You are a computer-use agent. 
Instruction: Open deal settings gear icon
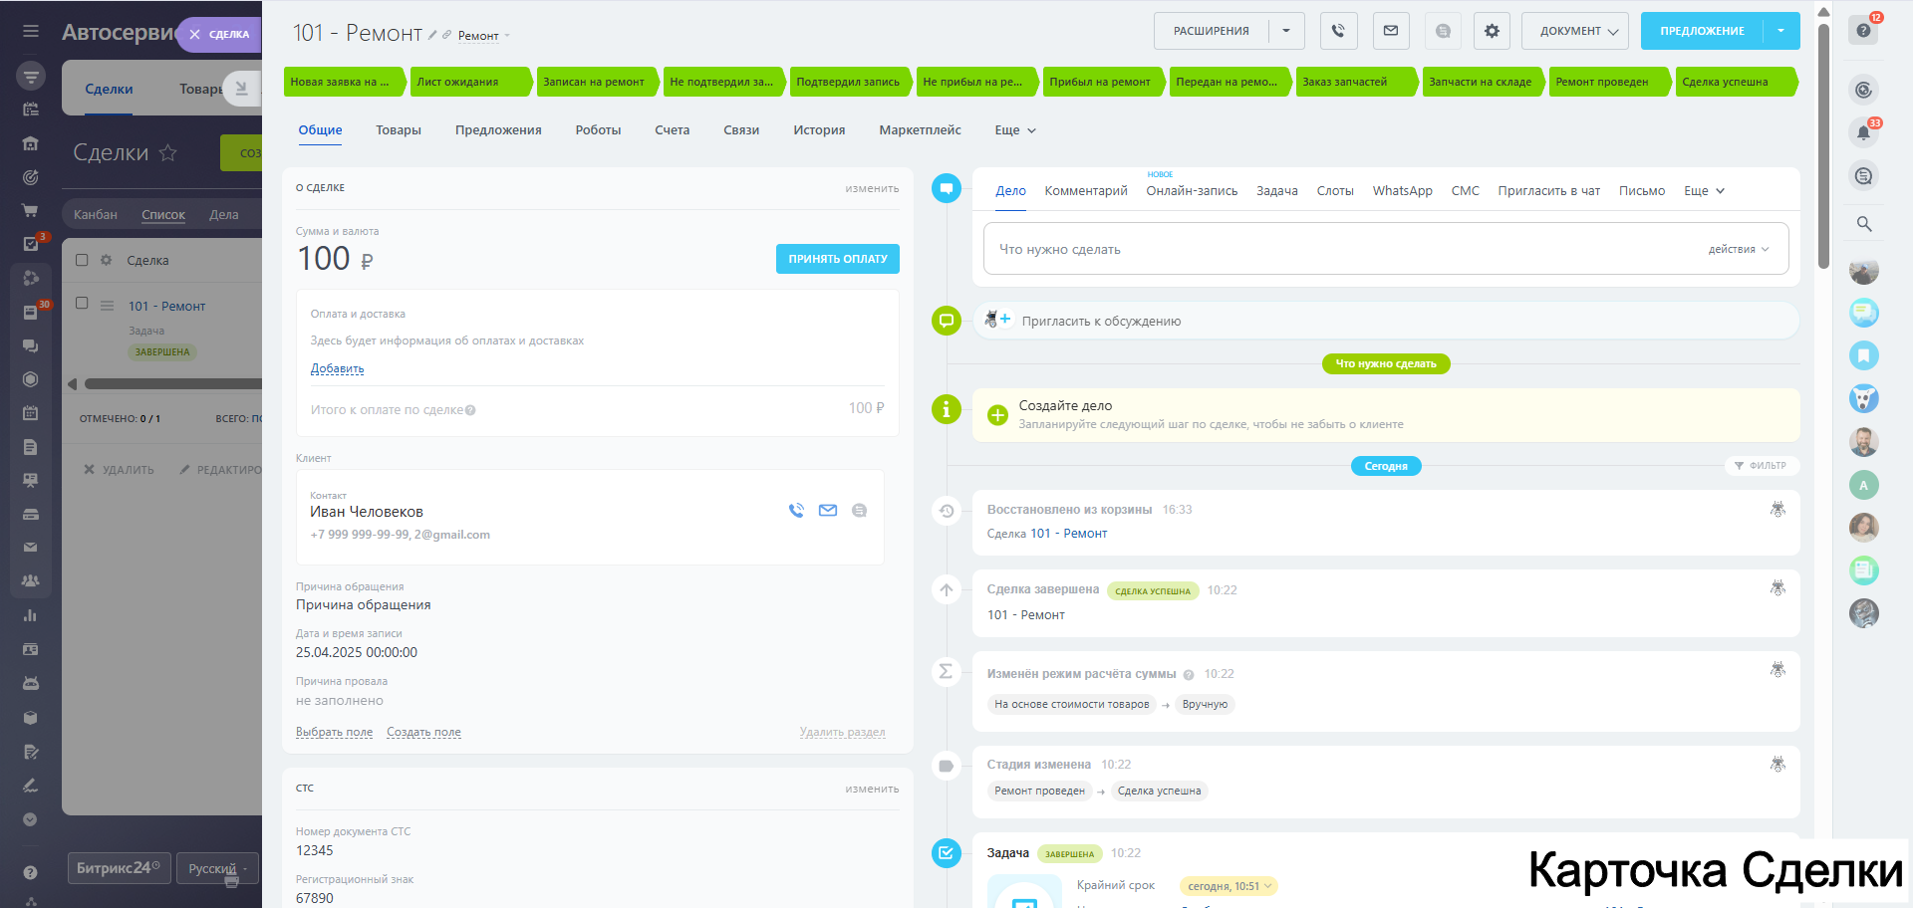pyautogui.click(x=1491, y=31)
